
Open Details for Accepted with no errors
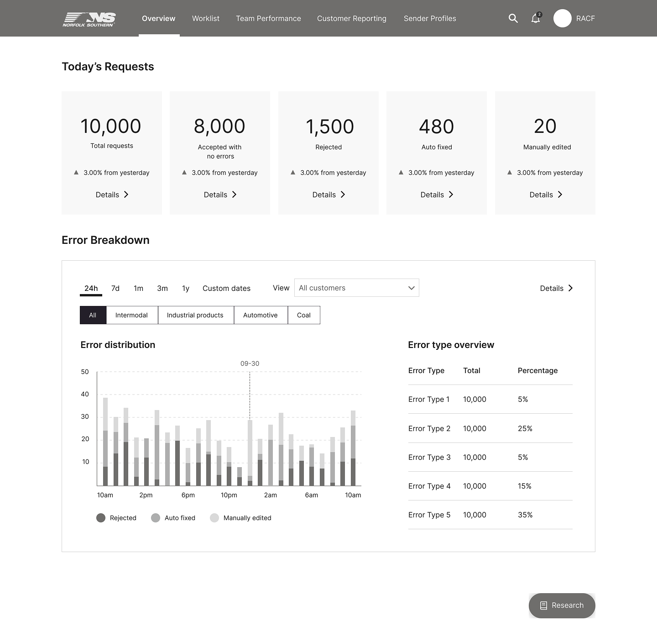220,195
